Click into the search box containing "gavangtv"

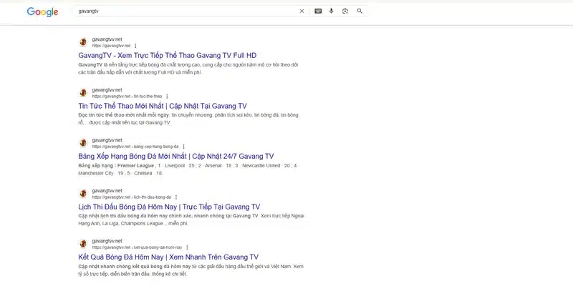pyautogui.click(x=179, y=11)
